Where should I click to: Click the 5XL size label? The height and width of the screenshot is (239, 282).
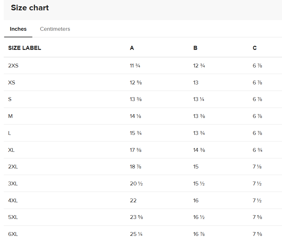(x=13, y=217)
